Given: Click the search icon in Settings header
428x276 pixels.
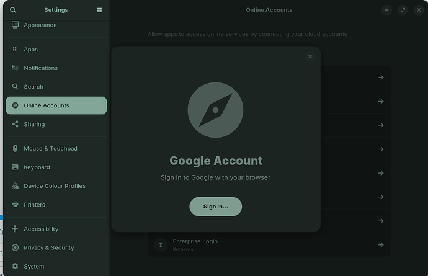Looking at the screenshot, I should pyautogui.click(x=13, y=10).
